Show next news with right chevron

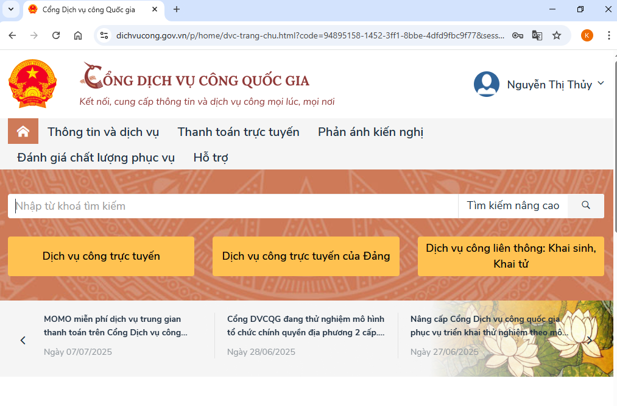pos(589,340)
